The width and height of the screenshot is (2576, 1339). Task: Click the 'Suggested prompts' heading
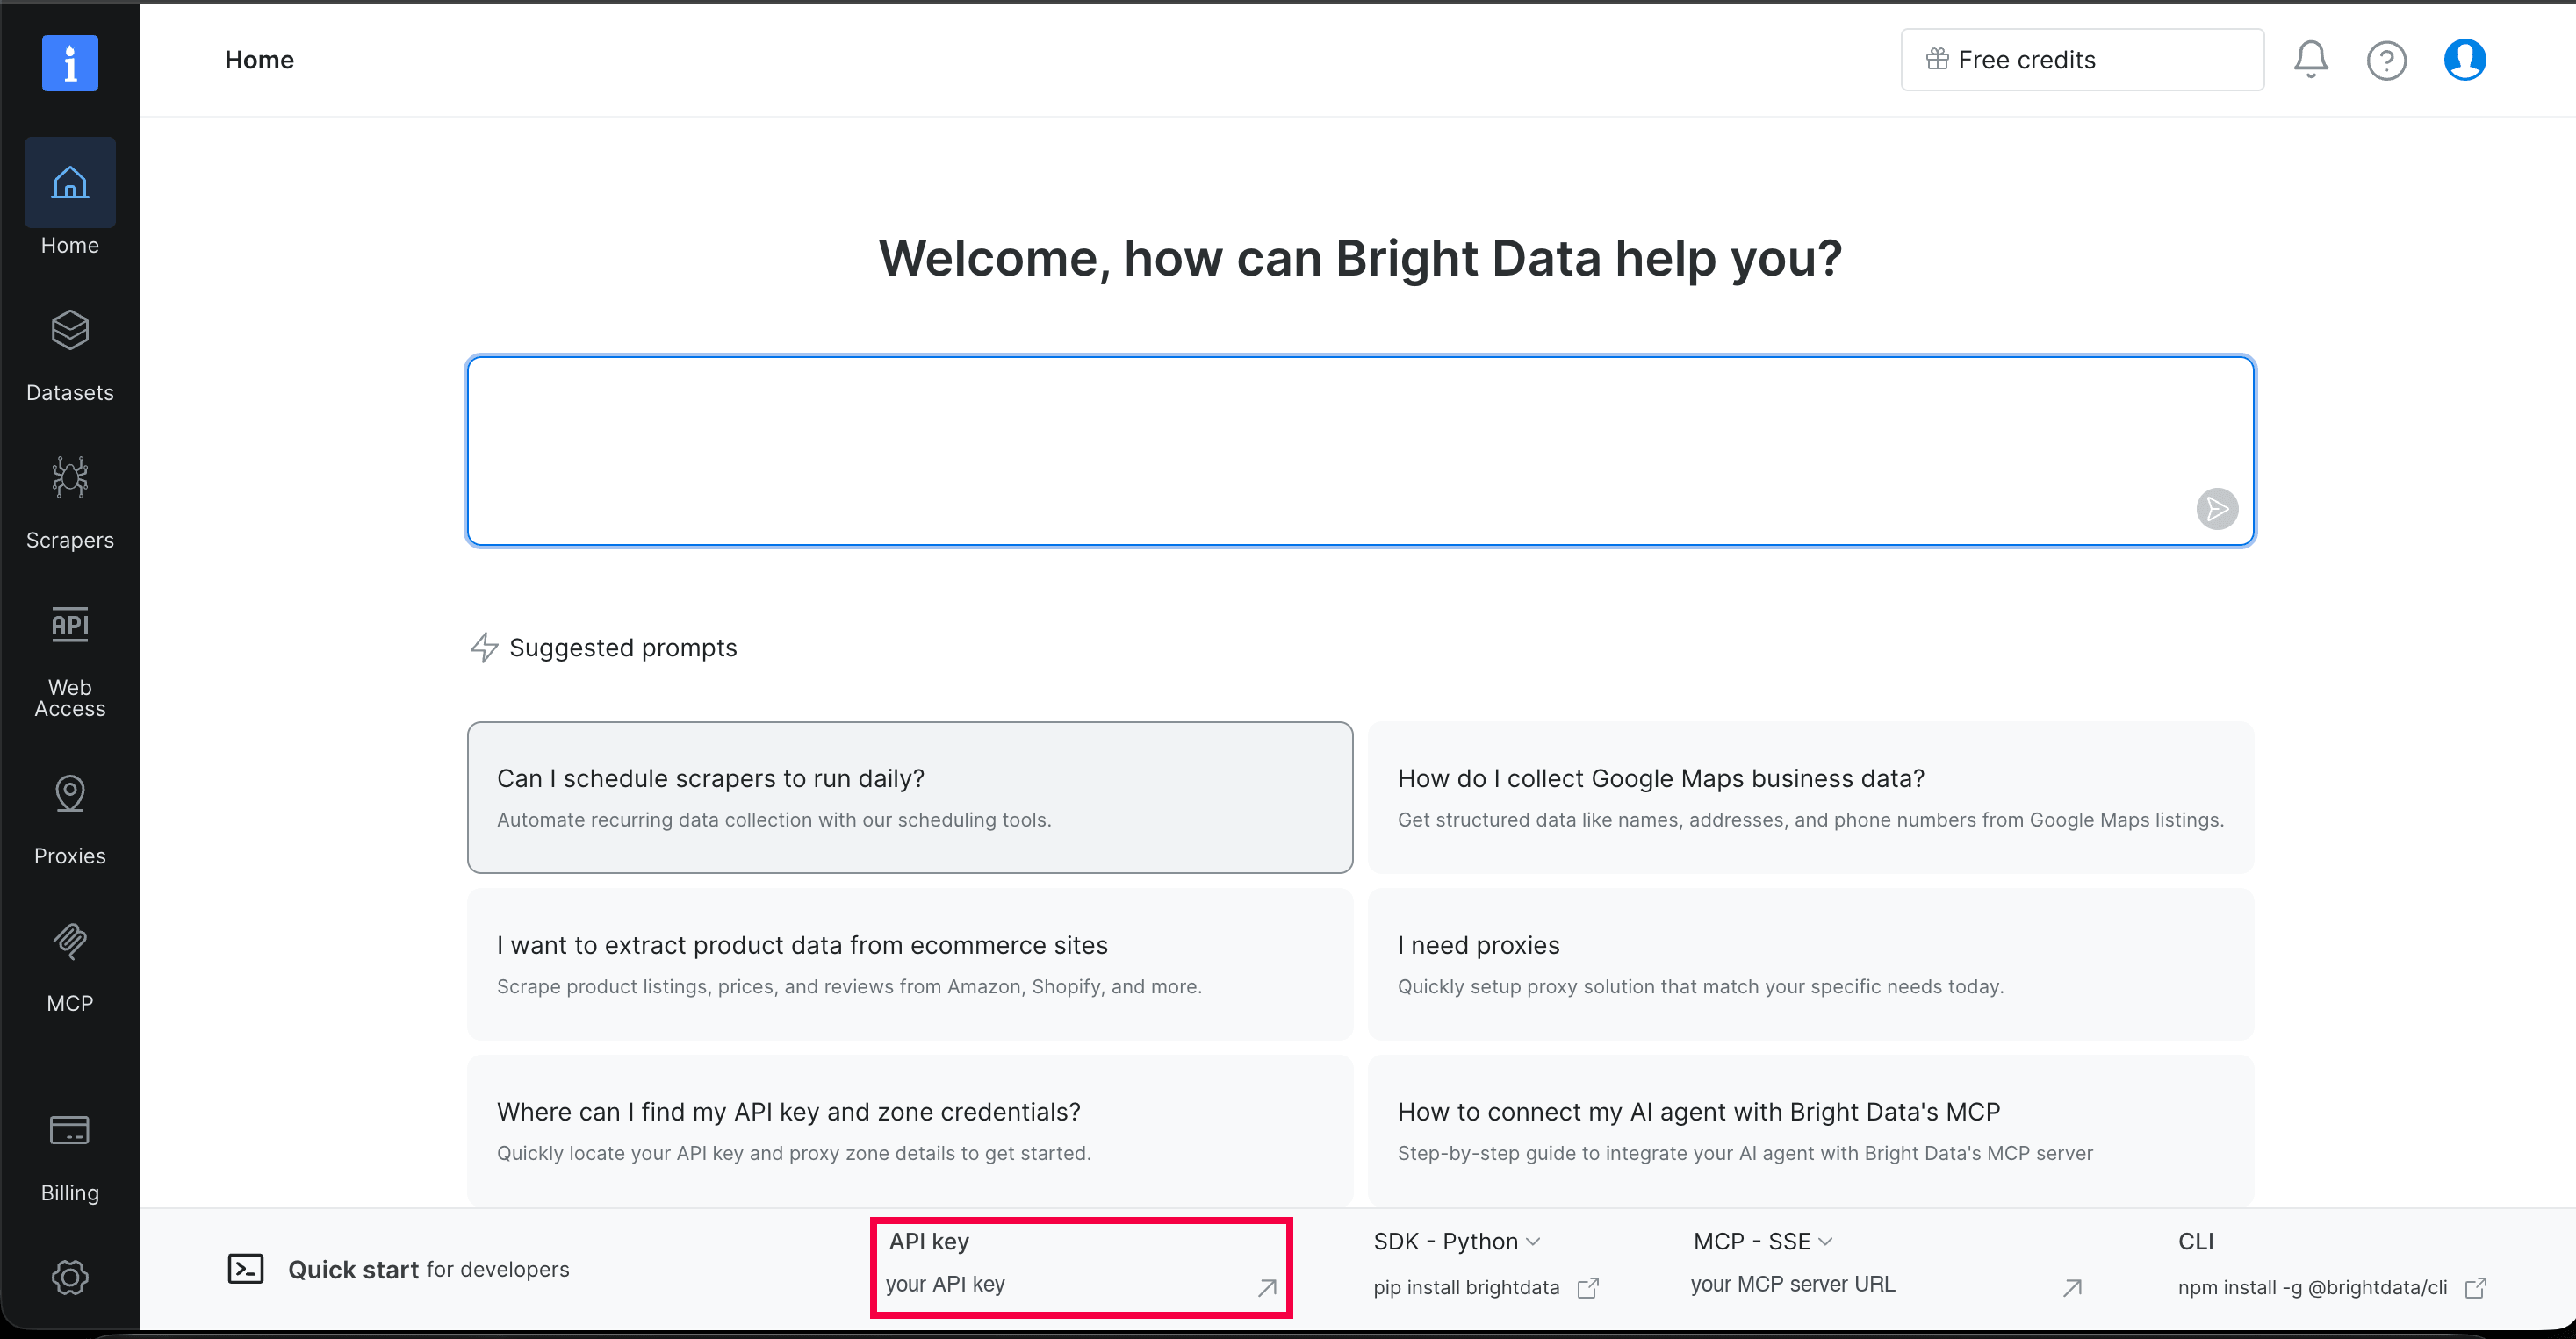tap(623, 648)
